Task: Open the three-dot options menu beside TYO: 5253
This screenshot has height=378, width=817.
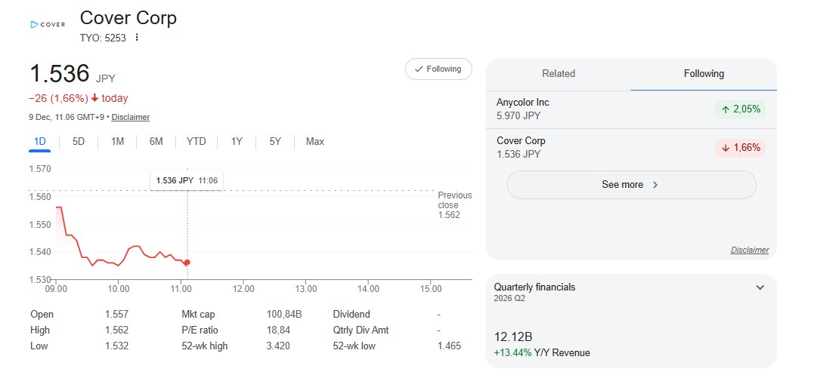Action: pos(137,38)
